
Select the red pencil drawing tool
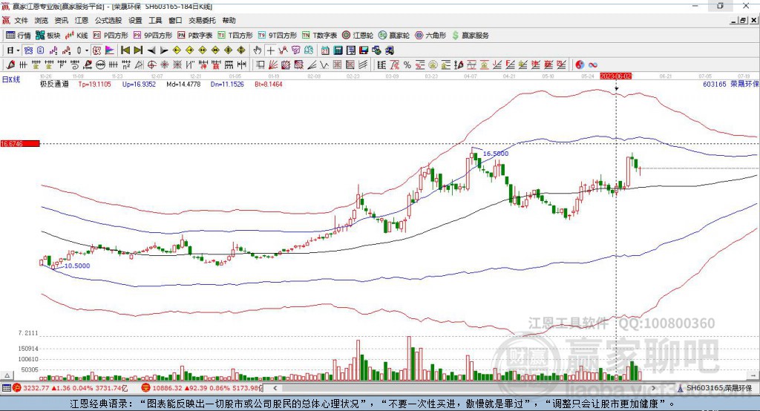pyautogui.click(x=10, y=65)
